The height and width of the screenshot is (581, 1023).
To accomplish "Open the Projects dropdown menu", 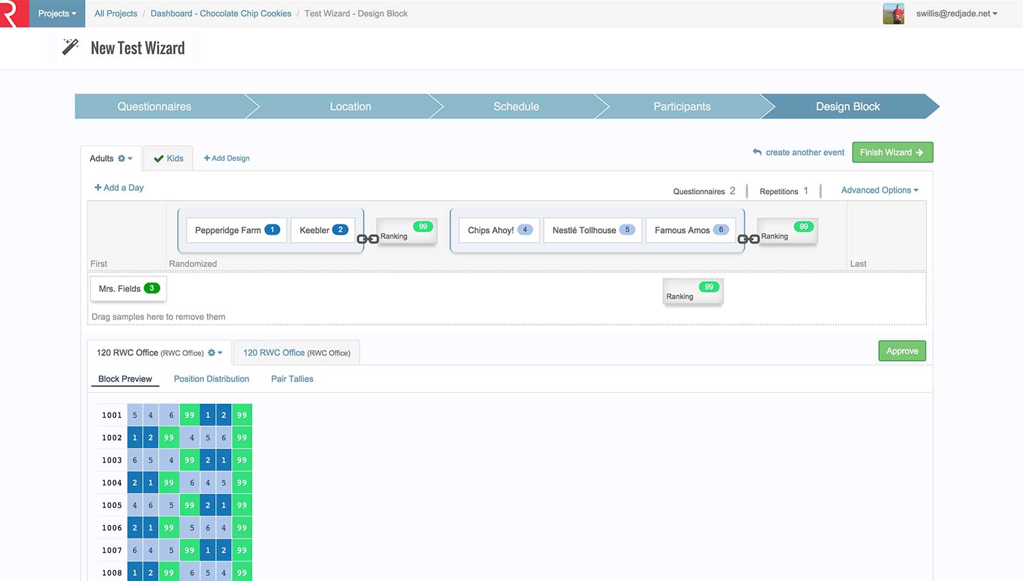I will click(x=57, y=13).
